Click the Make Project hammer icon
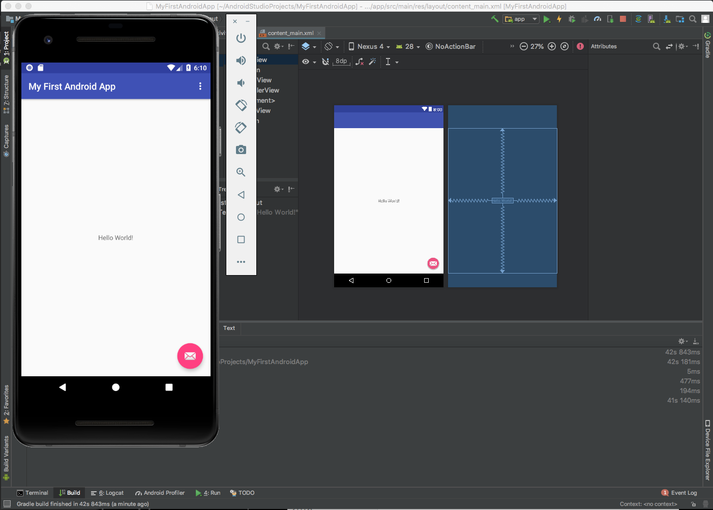The height and width of the screenshot is (510, 713). [x=494, y=19]
